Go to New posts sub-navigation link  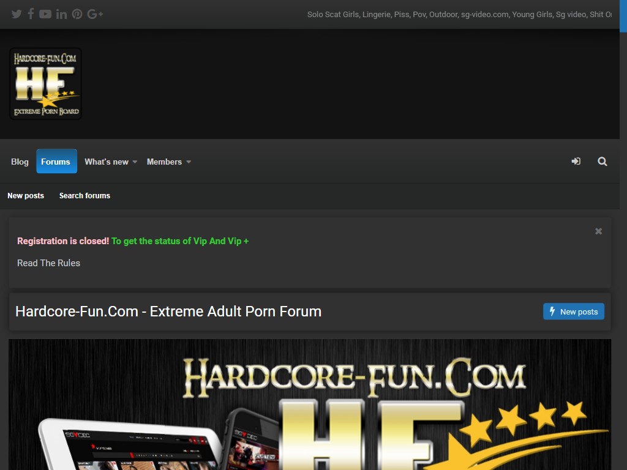[26, 196]
